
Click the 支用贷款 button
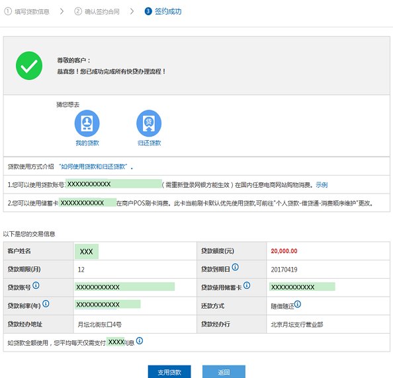(169, 372)
